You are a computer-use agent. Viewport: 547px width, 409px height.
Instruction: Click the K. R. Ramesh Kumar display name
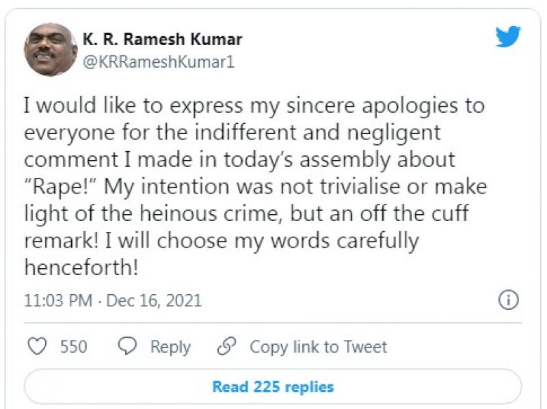coord(161,39)
